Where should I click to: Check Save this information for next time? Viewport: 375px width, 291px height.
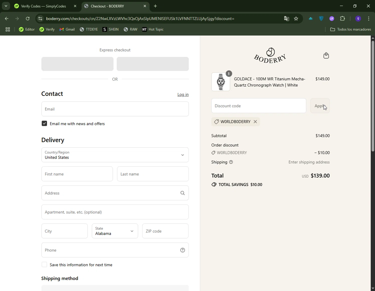[x=44, y=265]
